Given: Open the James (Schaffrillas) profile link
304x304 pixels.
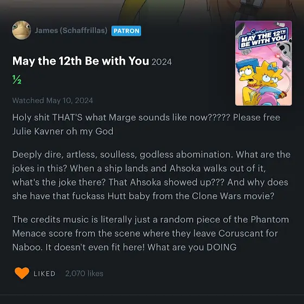Looking at the screenshot, I should pos(71,30).
